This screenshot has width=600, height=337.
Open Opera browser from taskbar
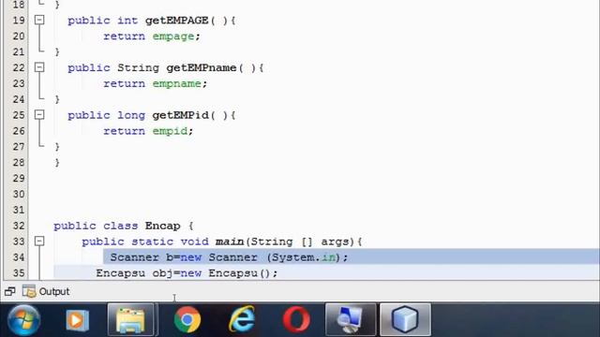tap(296, 319)
